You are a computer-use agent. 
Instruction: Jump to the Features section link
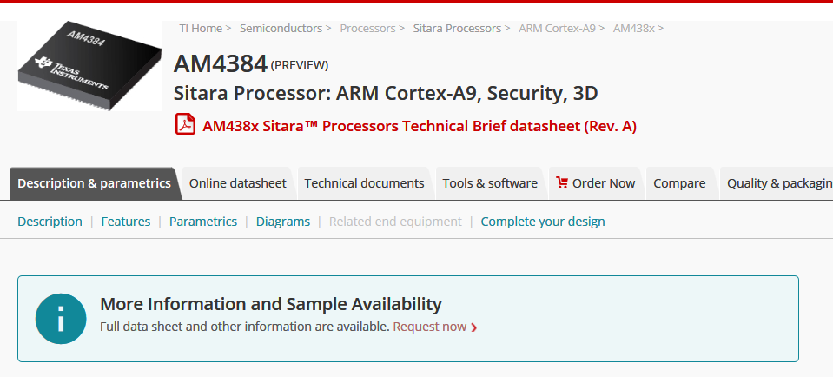126,222
